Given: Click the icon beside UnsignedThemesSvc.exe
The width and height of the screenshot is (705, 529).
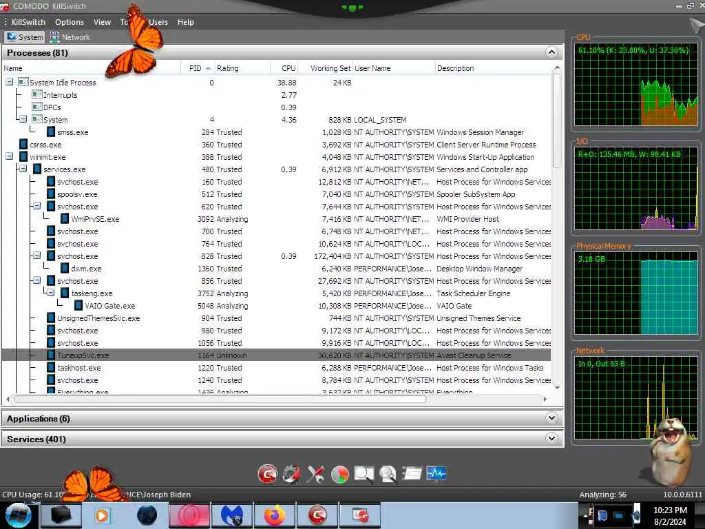Looking at the screenshot, I should pos(51,318).
